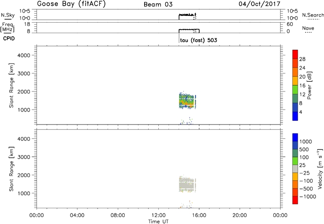Click the frequency trace block
The image size is (324, 224).
click(189, 31)
